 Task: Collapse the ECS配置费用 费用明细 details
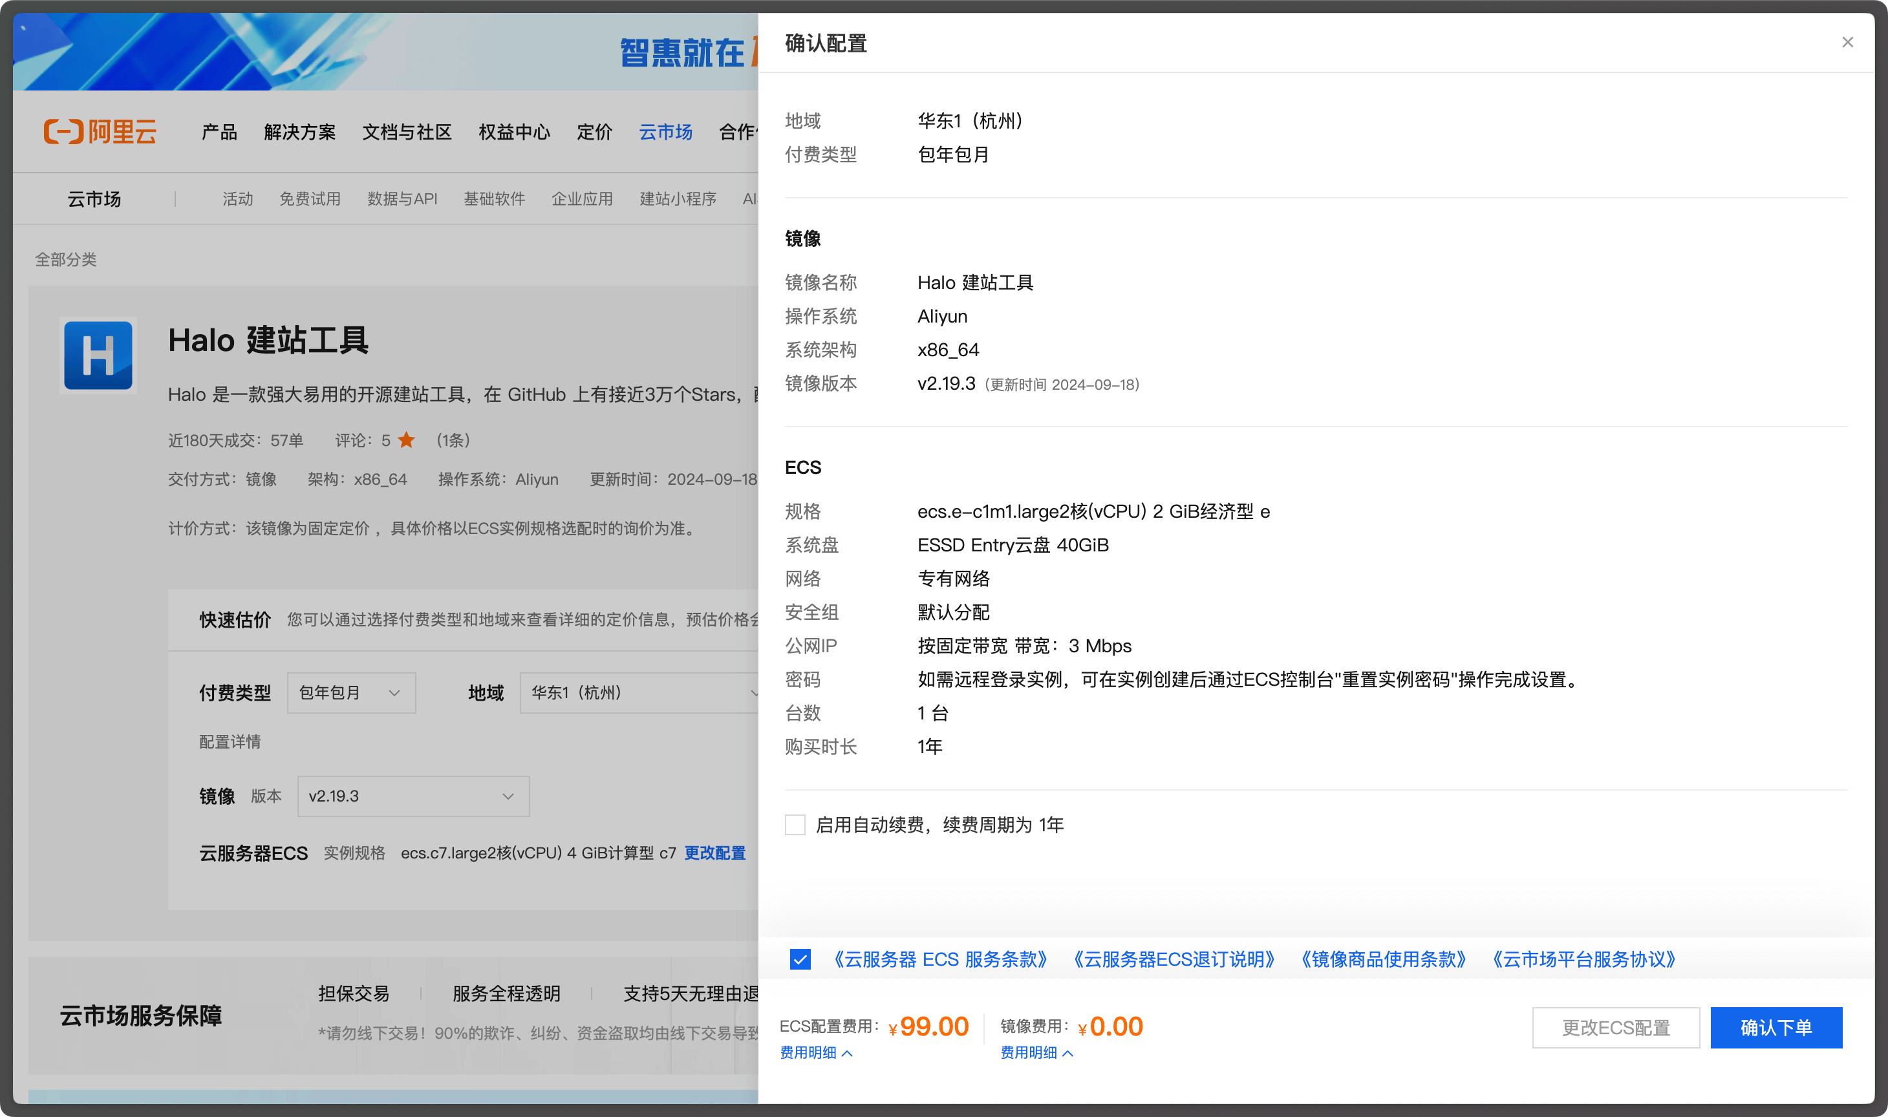[817, 1053]
